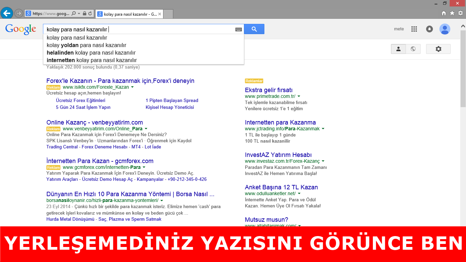This screenshot has height=262, width=466.
Task: Open the Internet Explorer Home icon
Action: [x=444, y=13]
